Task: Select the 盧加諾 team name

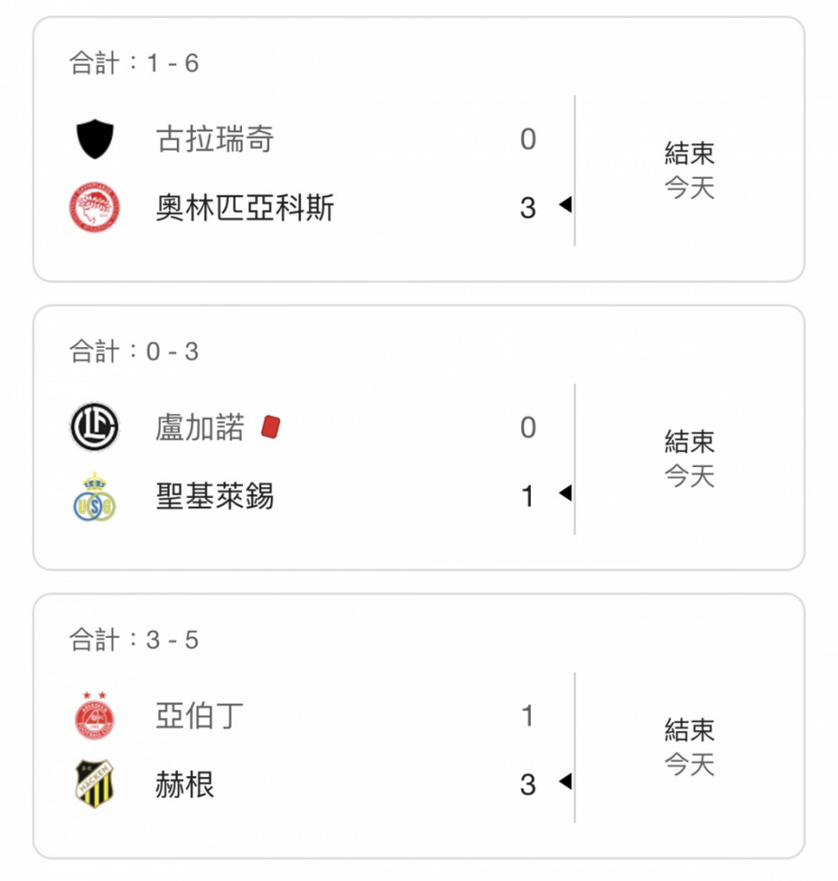Action: tap(200, 427)
